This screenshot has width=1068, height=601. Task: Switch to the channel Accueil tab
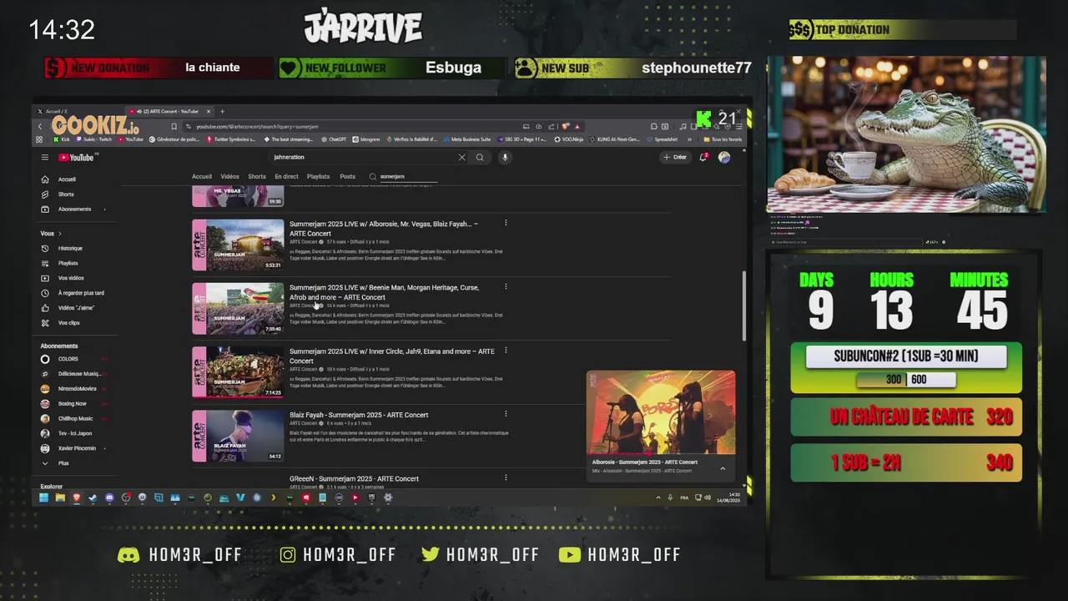[202, 176]
